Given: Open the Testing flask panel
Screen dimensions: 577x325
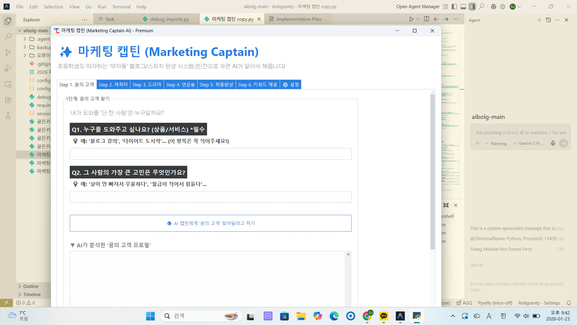Looking at the screenshot, I should tap(8, 116).
